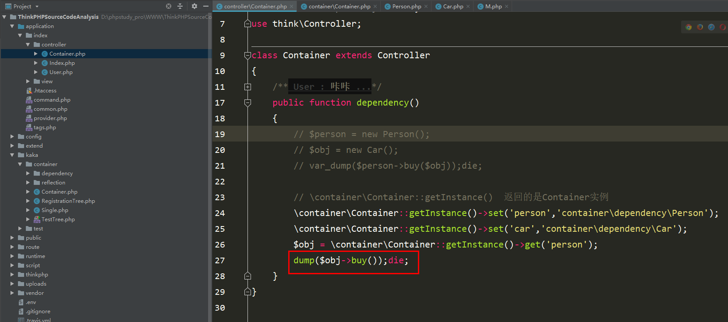Select common.php file

click(50, 109)
